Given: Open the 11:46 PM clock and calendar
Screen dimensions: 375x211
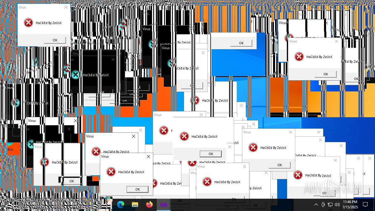Looking at the screenshot, I should tap(350, 205).
